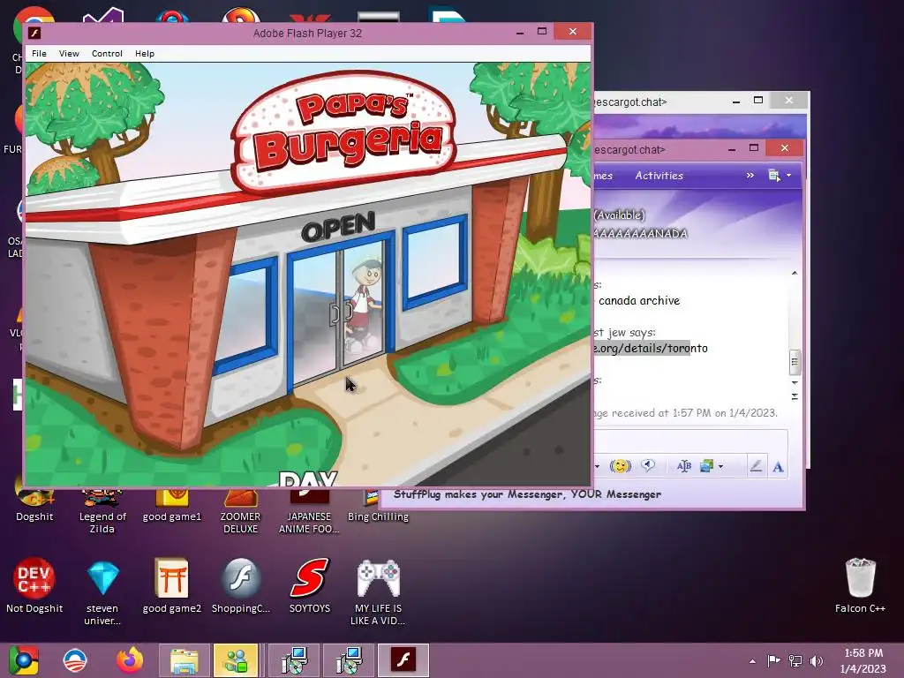Select the ZOOMER DELUXE desktop icon
Screen dimensions: 904x678
point(240,511)
